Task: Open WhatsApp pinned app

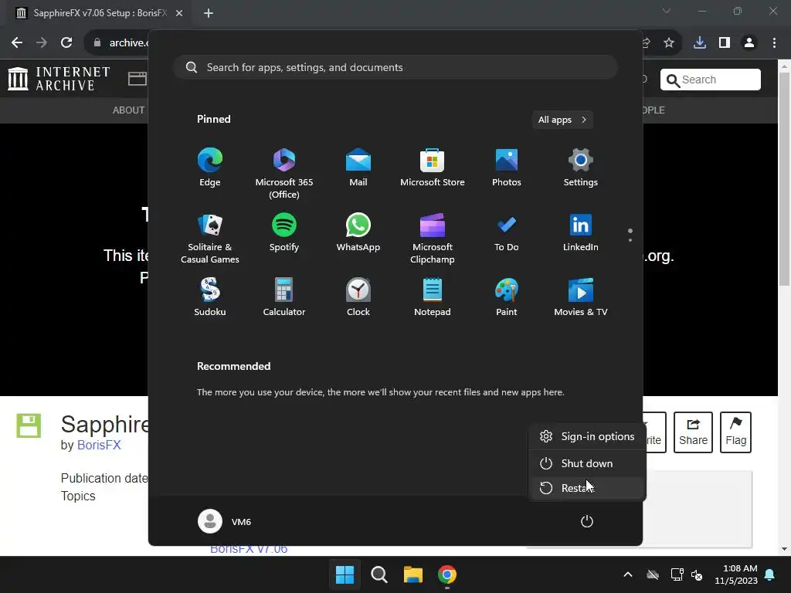Action: (x=358, y=232)
